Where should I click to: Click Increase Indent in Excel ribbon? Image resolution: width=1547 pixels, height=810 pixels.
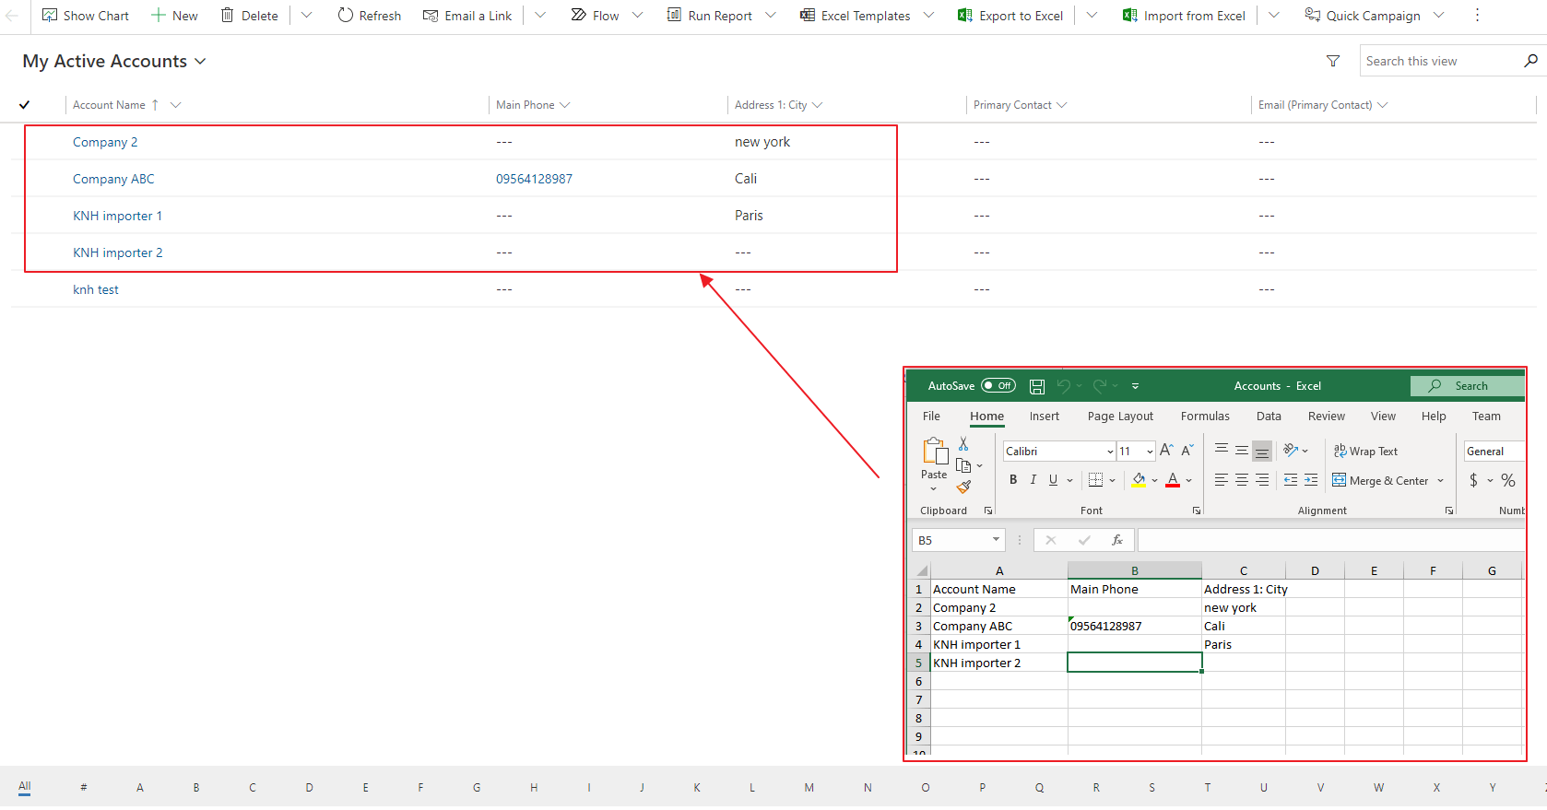point(1311,480)
